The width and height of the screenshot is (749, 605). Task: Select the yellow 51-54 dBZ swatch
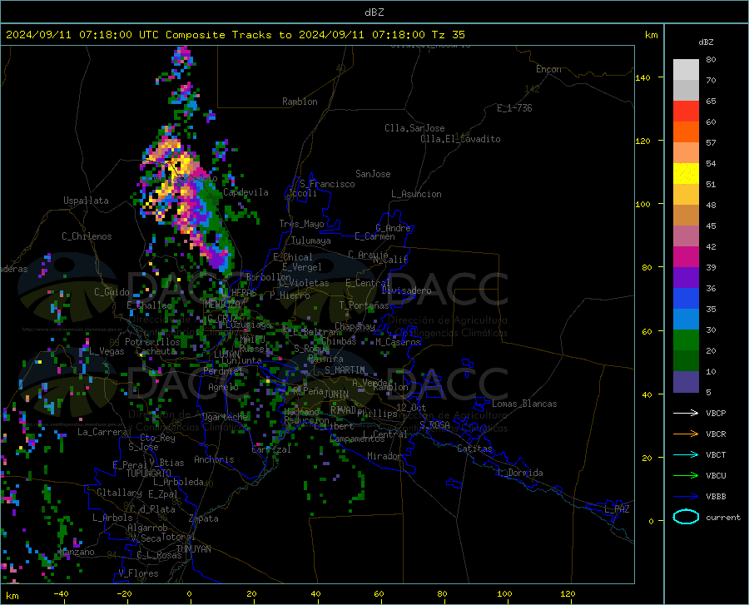click(x=686, y=174)
